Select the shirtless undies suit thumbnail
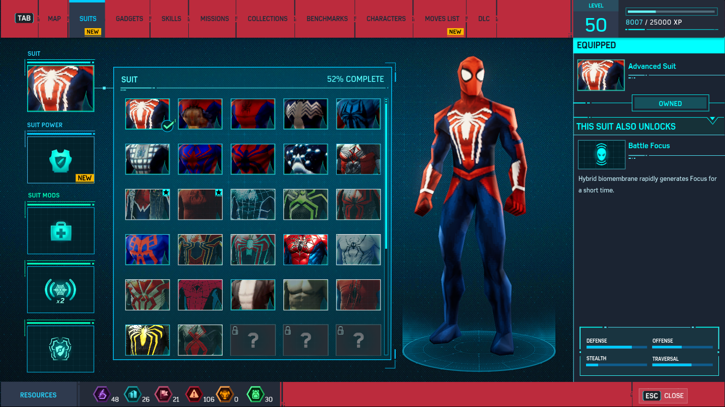 (305, 295)
